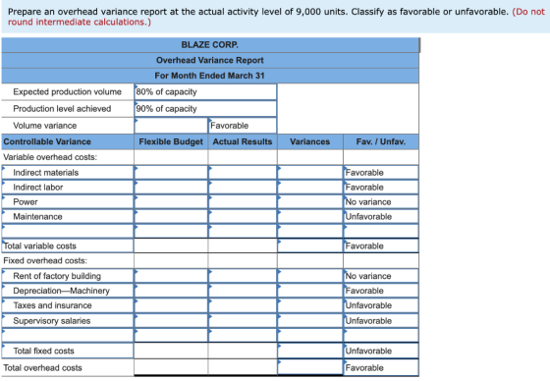Open the Indirect labor Fav./Unfav. dropdown

point(381,188)
